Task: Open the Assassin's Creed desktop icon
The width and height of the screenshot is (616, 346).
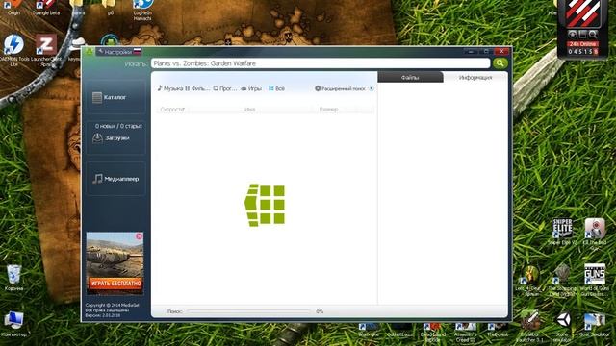Action: tap(465, 332)
